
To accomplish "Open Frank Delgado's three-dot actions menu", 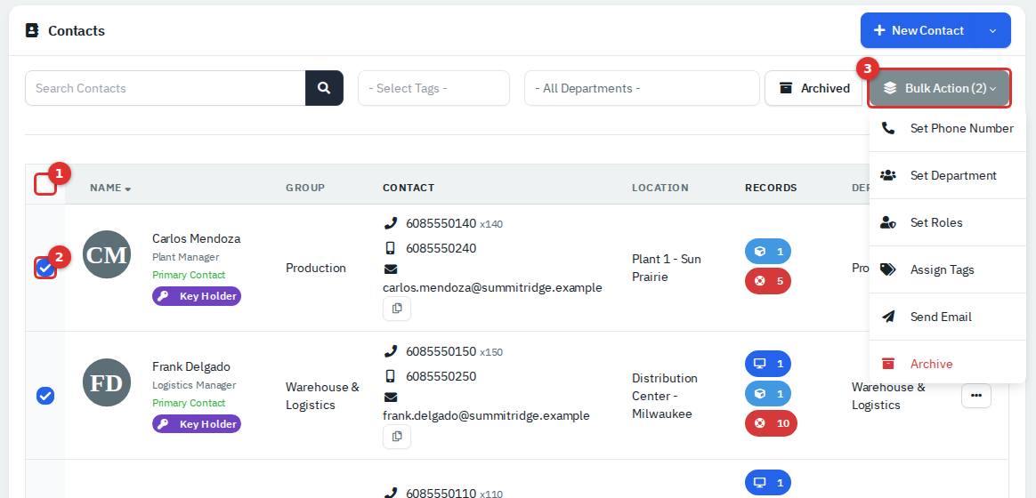I will [975, 396].
